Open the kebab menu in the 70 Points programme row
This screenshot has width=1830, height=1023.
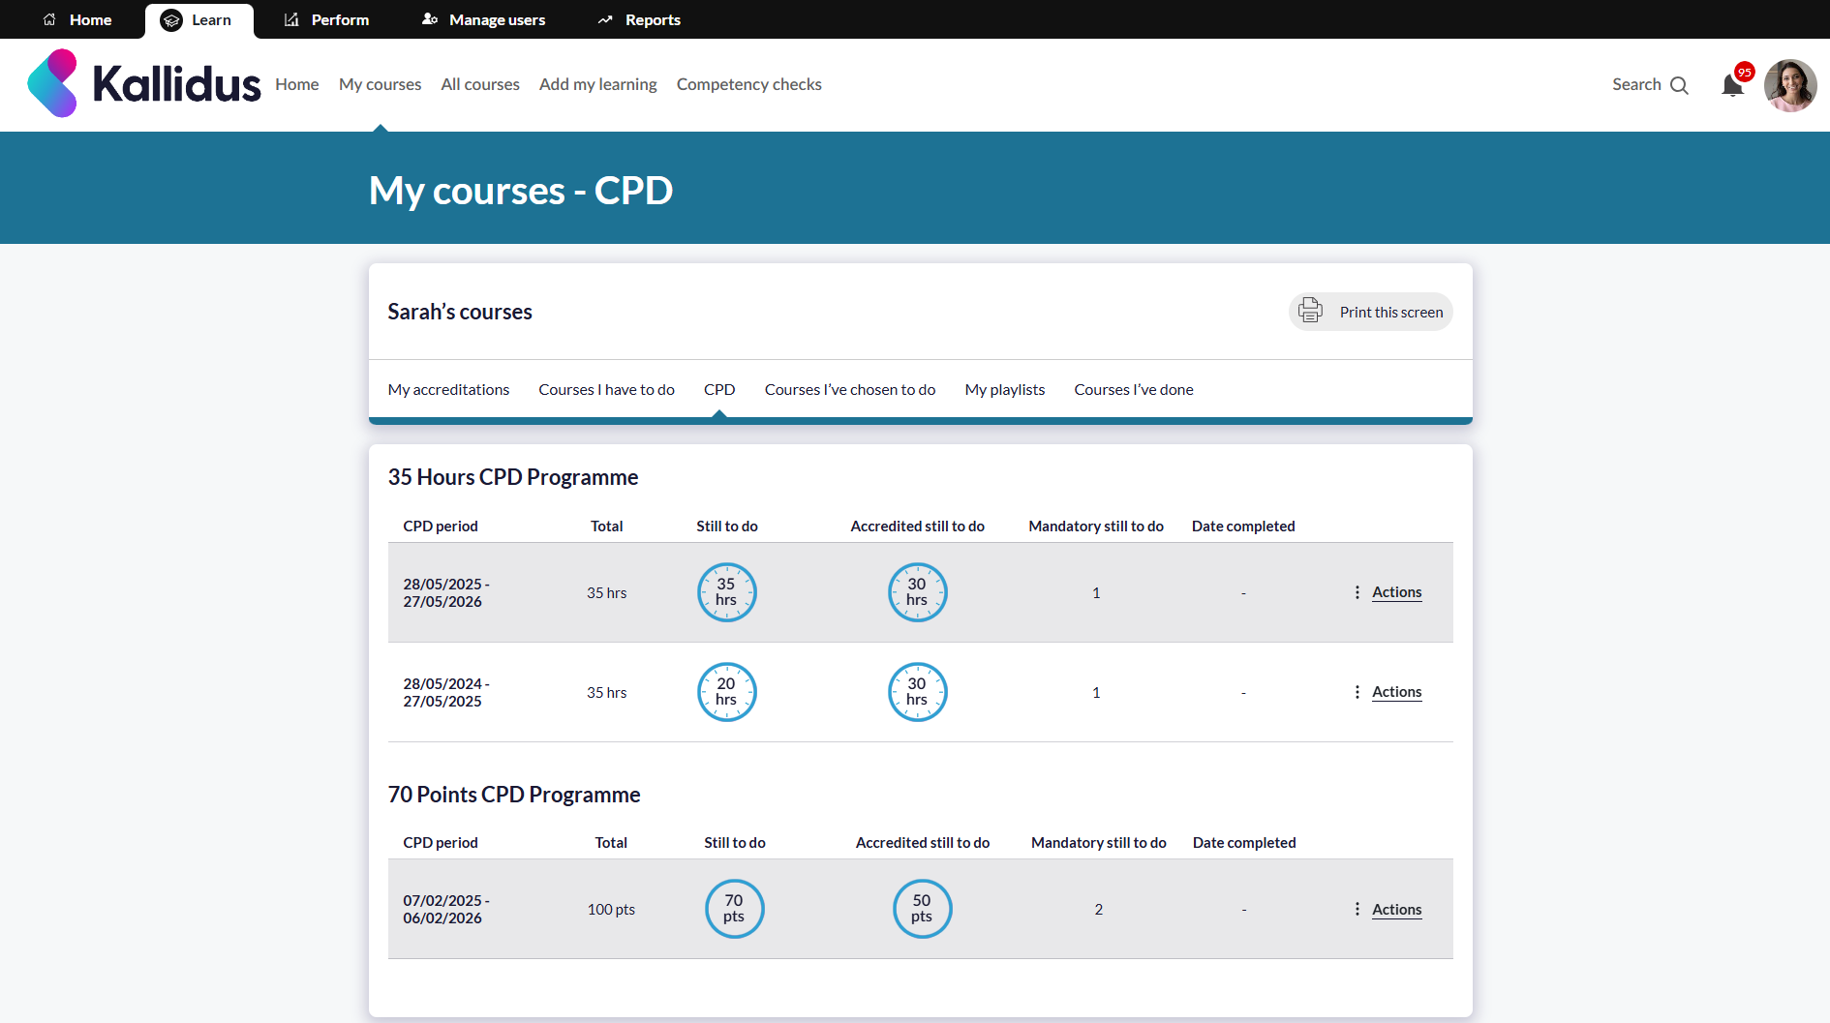[1357, 909]
